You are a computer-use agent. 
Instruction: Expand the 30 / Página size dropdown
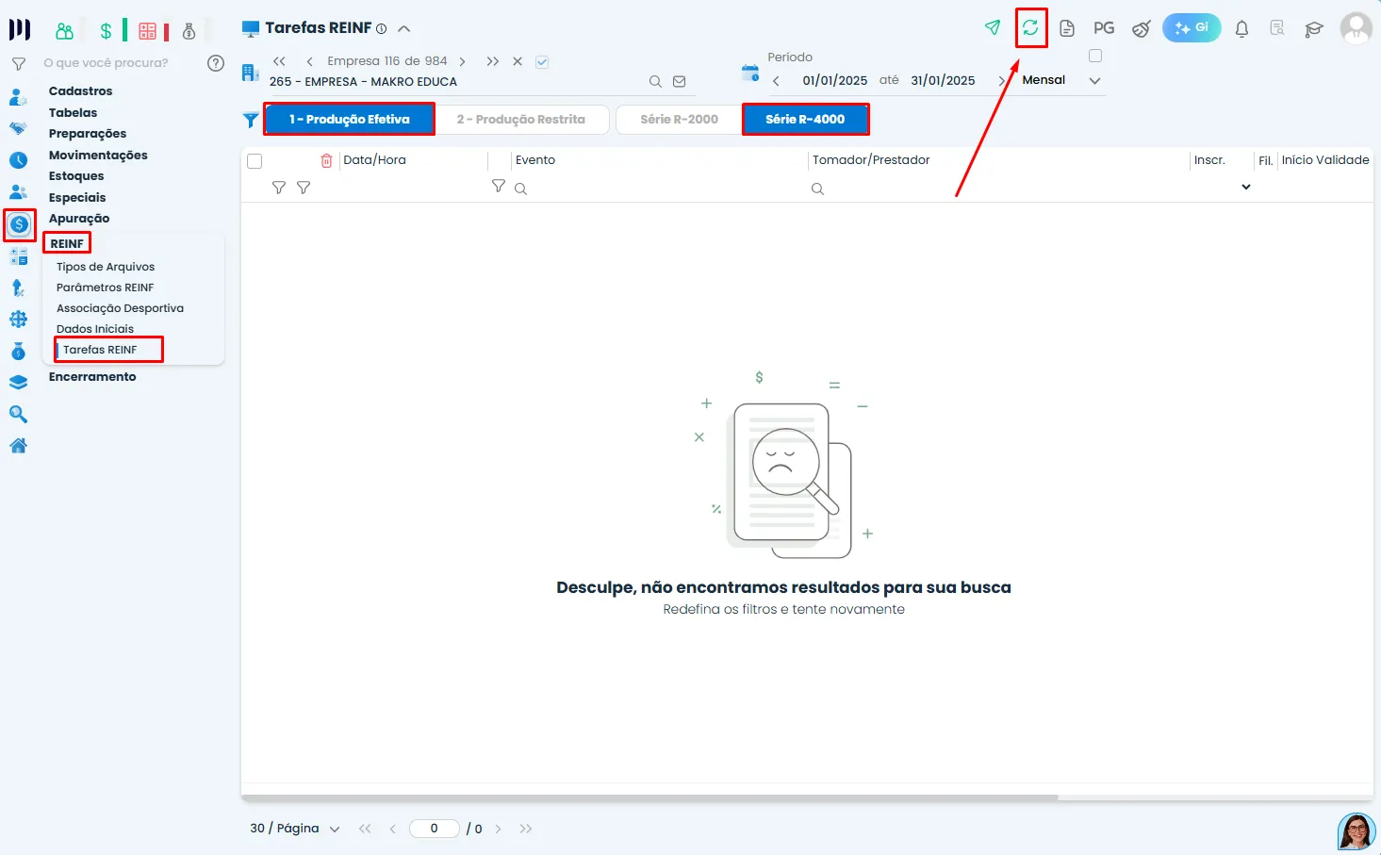(x=334, y=830)
